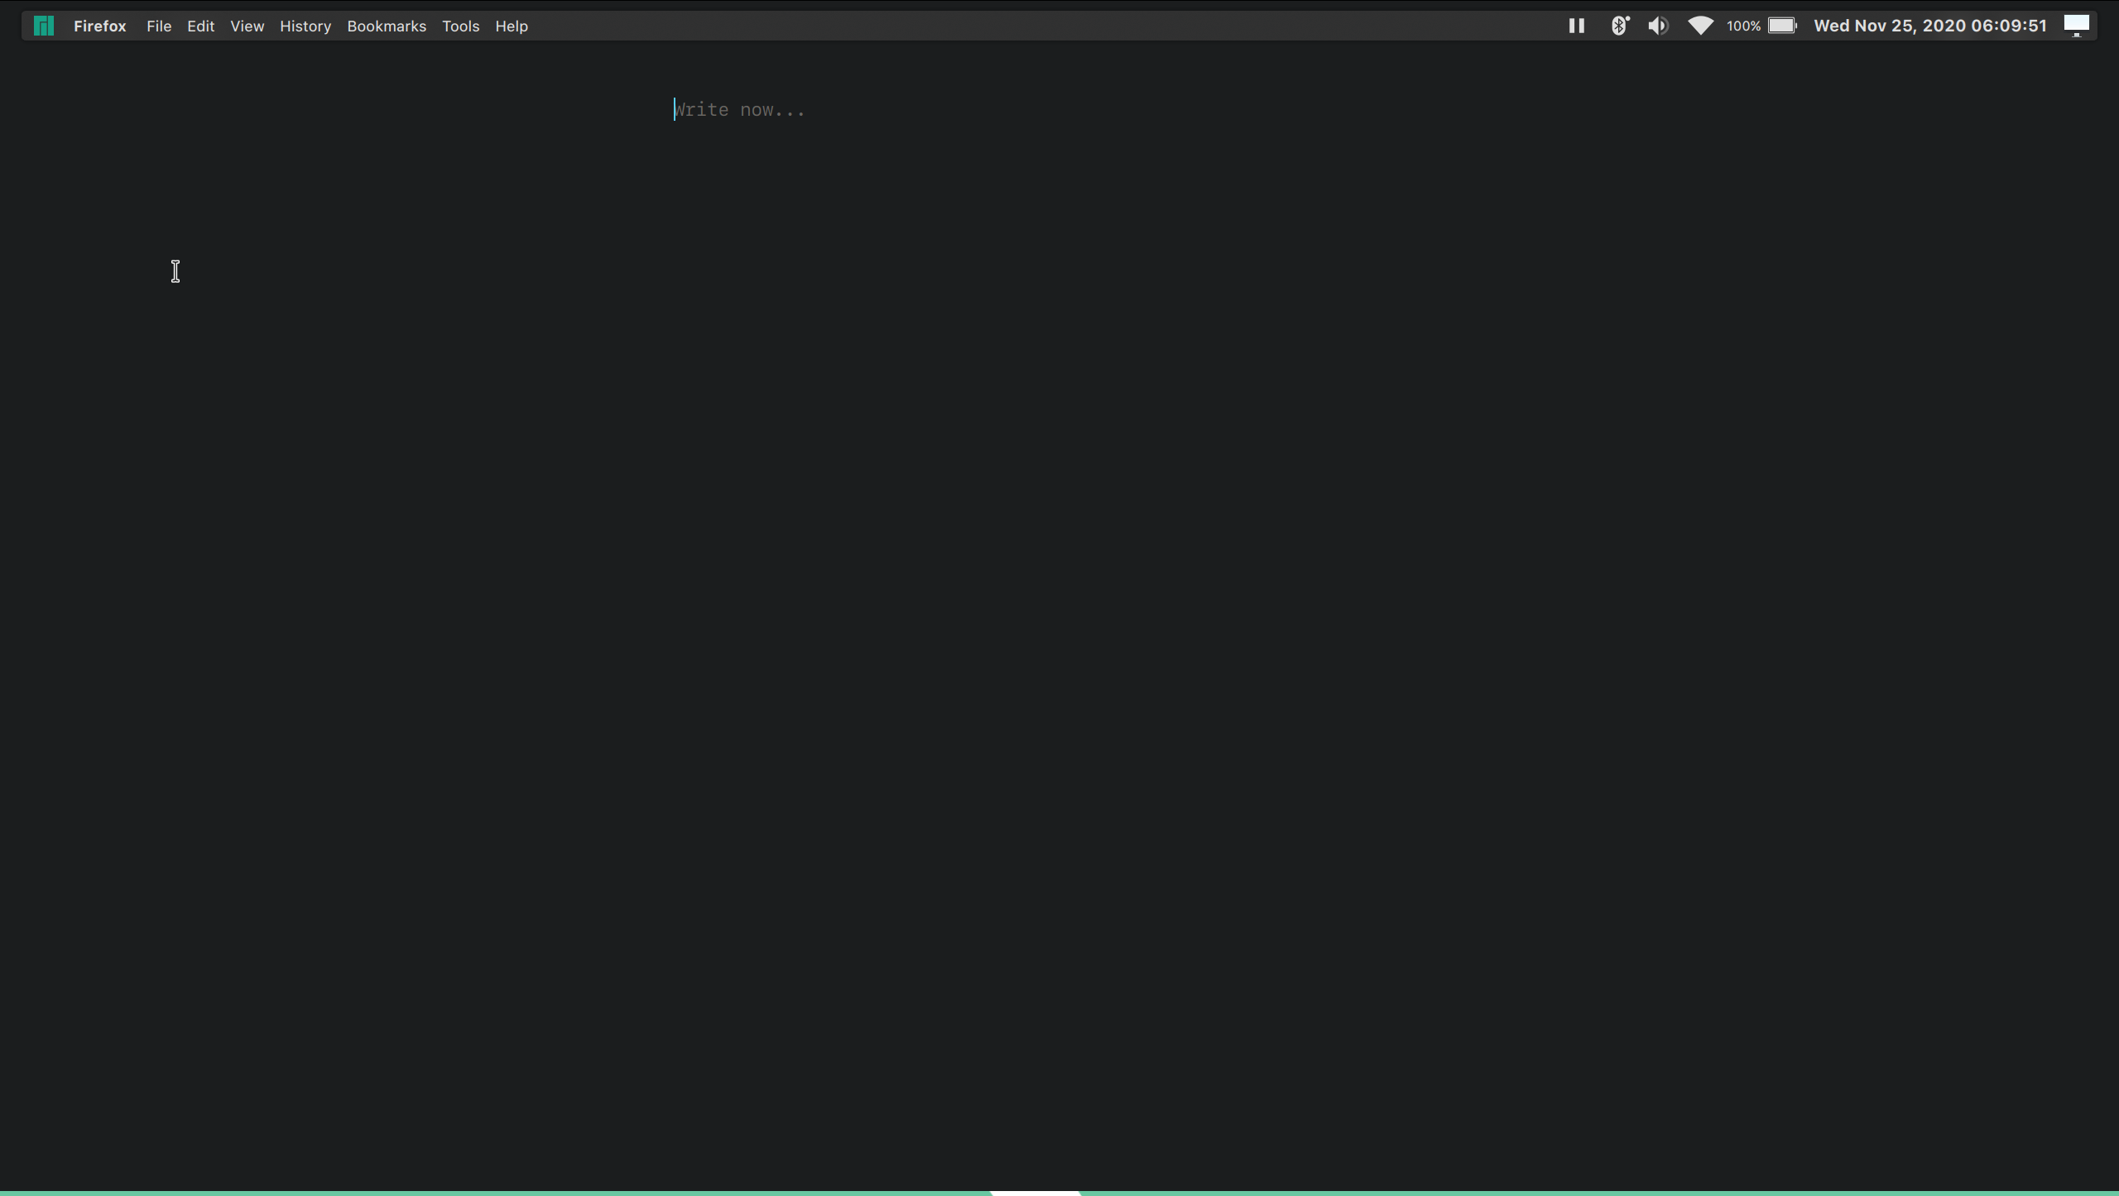
Task: Toggle Bluetooth from the status bar
Action: coord(1620,25)
